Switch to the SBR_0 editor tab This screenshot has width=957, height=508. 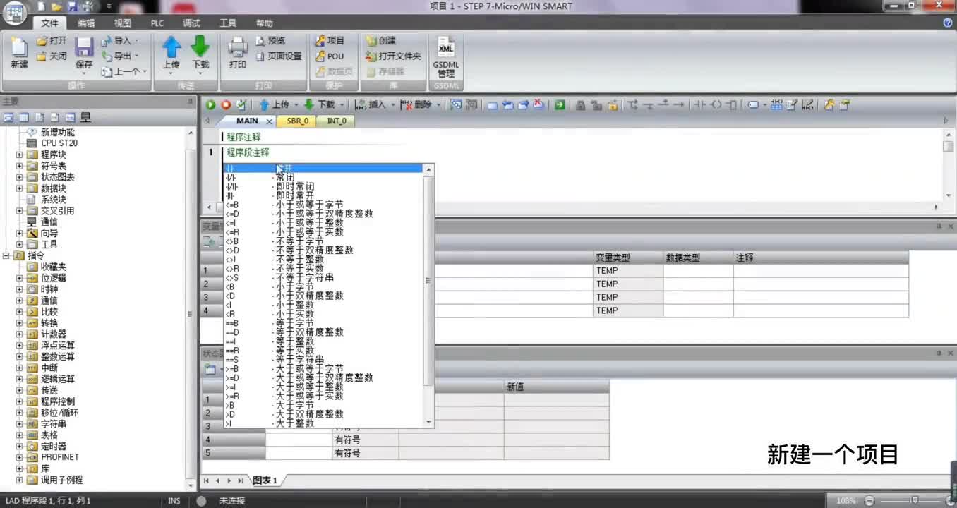coord(298,121)
